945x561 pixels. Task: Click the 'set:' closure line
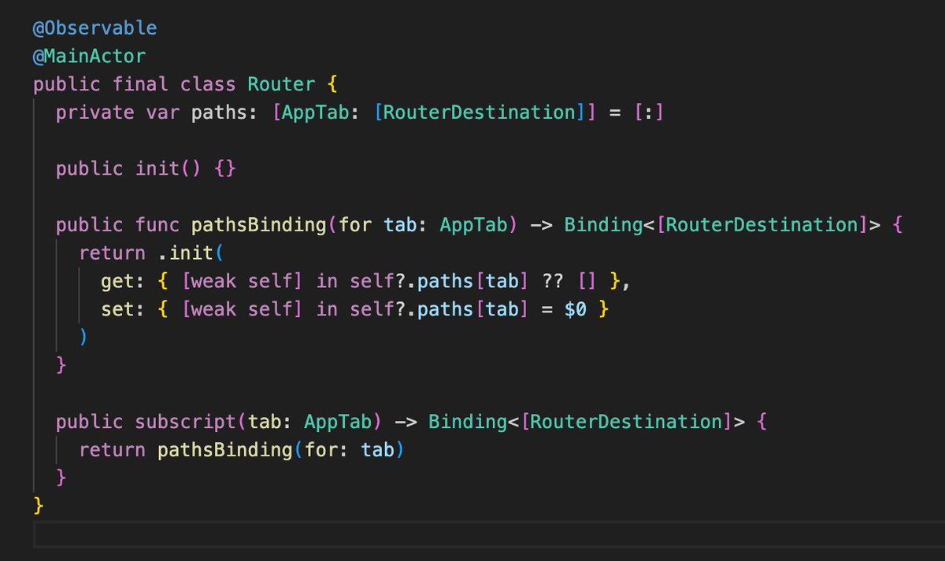[x=355, y=310]
